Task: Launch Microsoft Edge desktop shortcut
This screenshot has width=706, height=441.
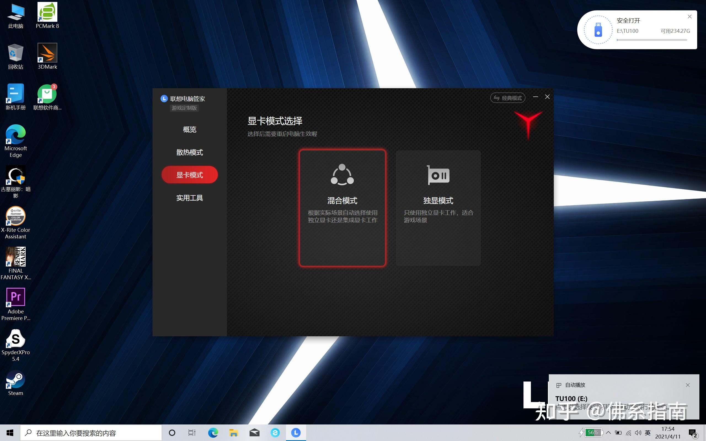Action: pos(16,141)
